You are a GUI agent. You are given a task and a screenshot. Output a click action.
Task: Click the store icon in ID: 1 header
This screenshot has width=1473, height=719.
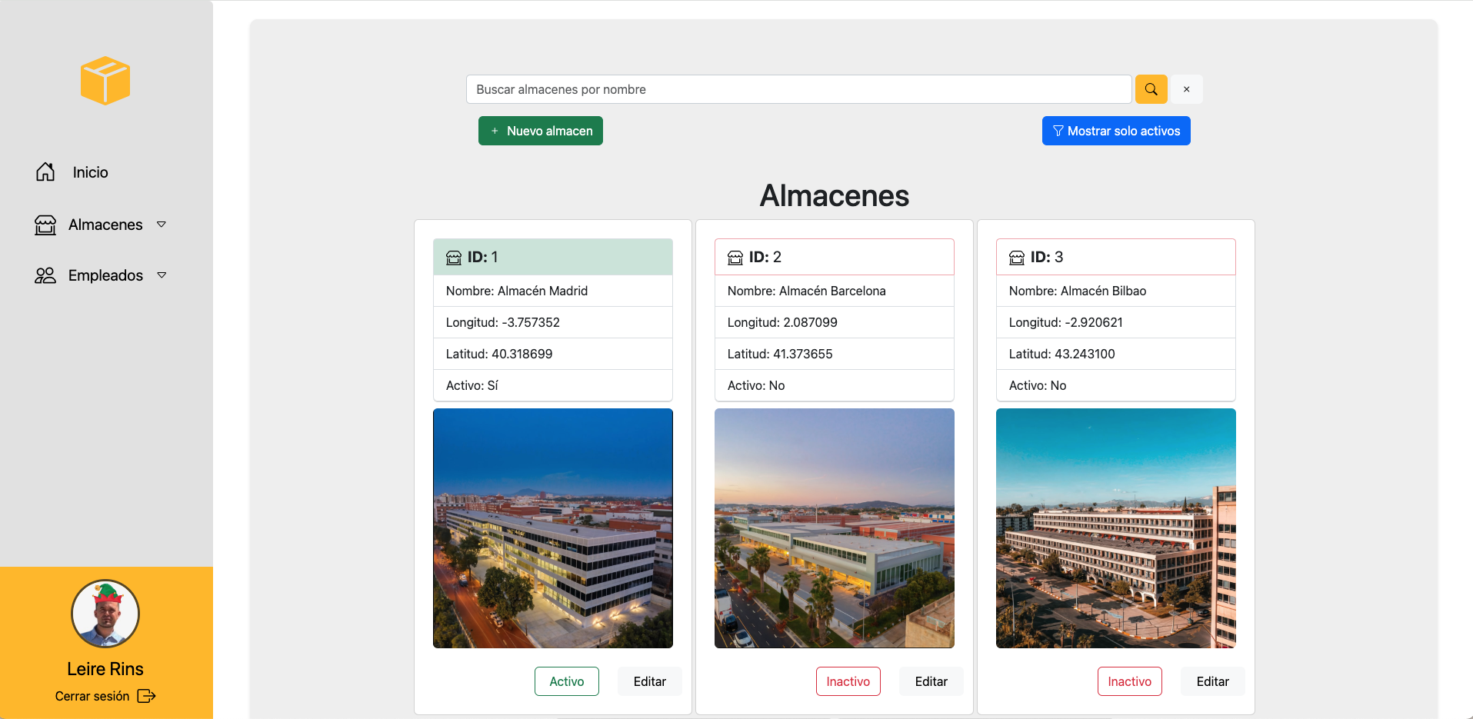pyautogui.click(x=454, y=258)
